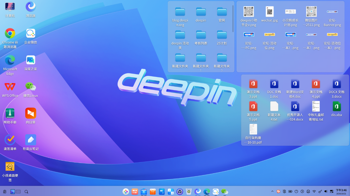This screenshot has height=196, width=350.
Task: Open the volume slider via the speaker tray icon
Action: tap(326, 191)
